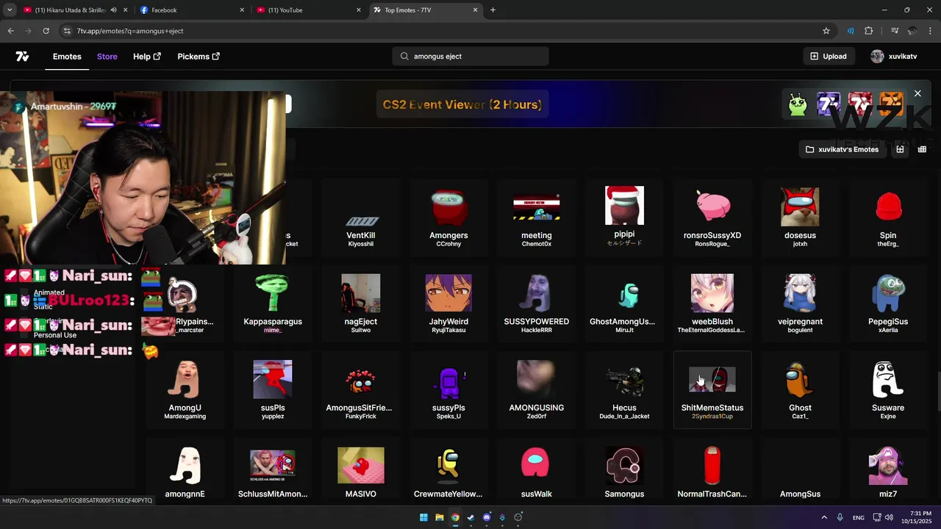
Task: Open the miz7 emote
Action: [888, 472]
